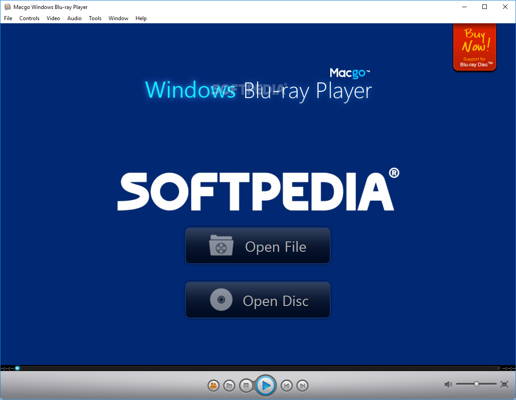Screen dimensions: 516x400
Task: Minimize the Macgo player window
Action: point(464,7)
